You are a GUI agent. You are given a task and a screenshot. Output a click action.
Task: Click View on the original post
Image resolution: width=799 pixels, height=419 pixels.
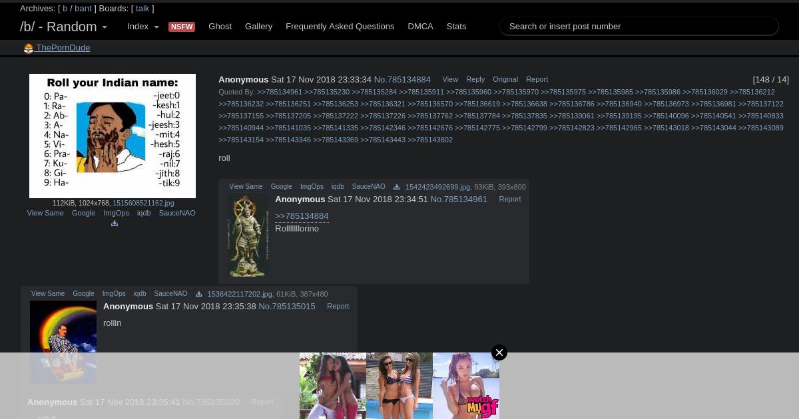(450, 80)
